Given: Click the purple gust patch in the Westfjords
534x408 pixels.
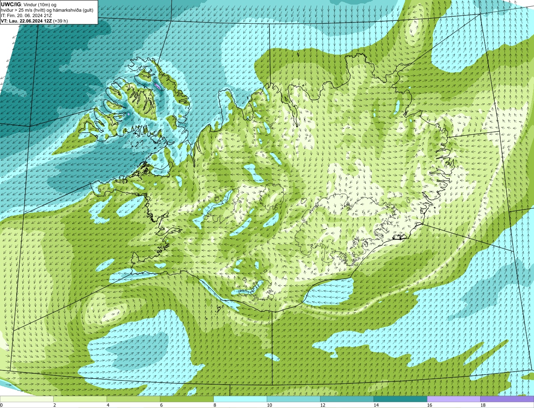Looking at the screenshot, I should [x=157, y=86].
